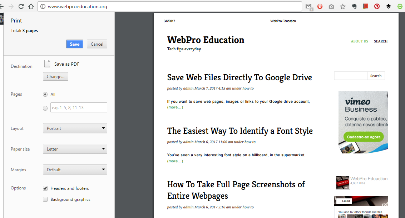The image size is (405, 218).
Task: Click the Search button in preview sidebar
Action: 376,76
